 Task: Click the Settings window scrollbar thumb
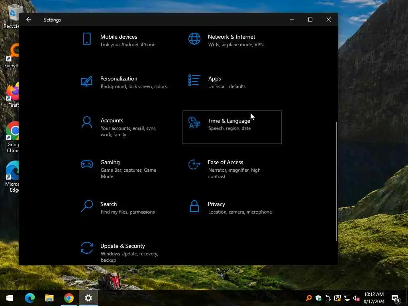[x=337, y=181]
